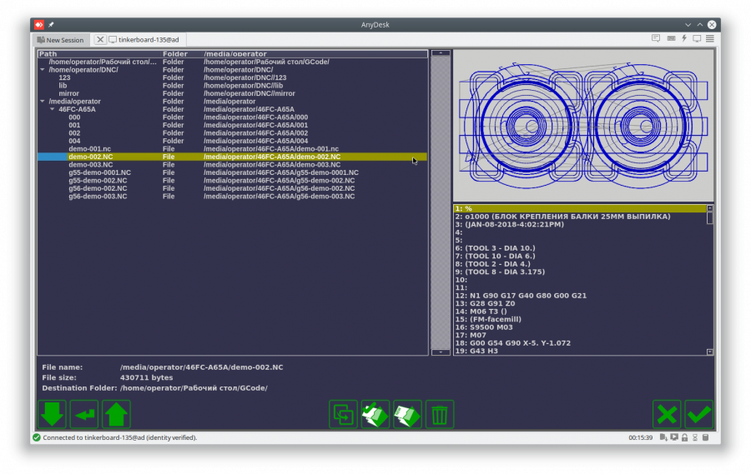The height and width of the screenshot is (474, 751).
Task: Collapse the /media/operator tree node
Action: [43, 102]
